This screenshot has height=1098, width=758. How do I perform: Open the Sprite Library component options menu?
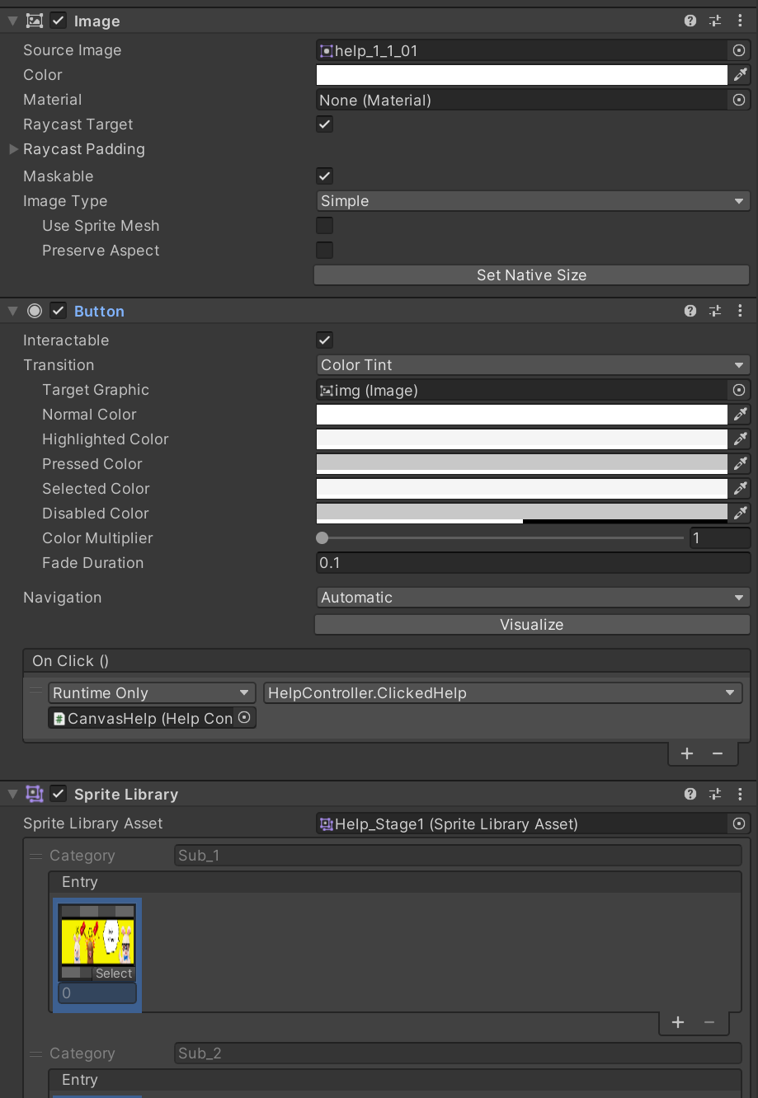pos(740,794)
